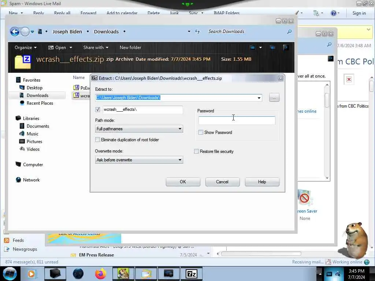Click Sign in link in Live Mail

pyautogui.click(x=359, y=13)
